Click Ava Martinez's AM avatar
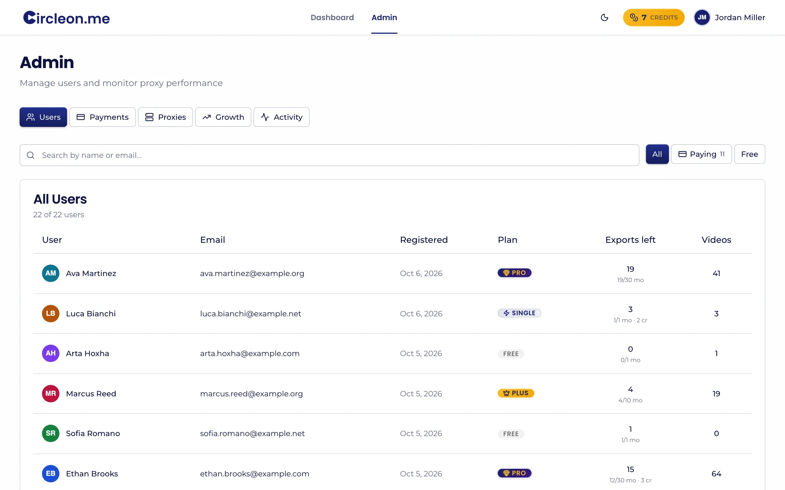The width and height of the screenshot is (785, 490). (x=51, y=273)
